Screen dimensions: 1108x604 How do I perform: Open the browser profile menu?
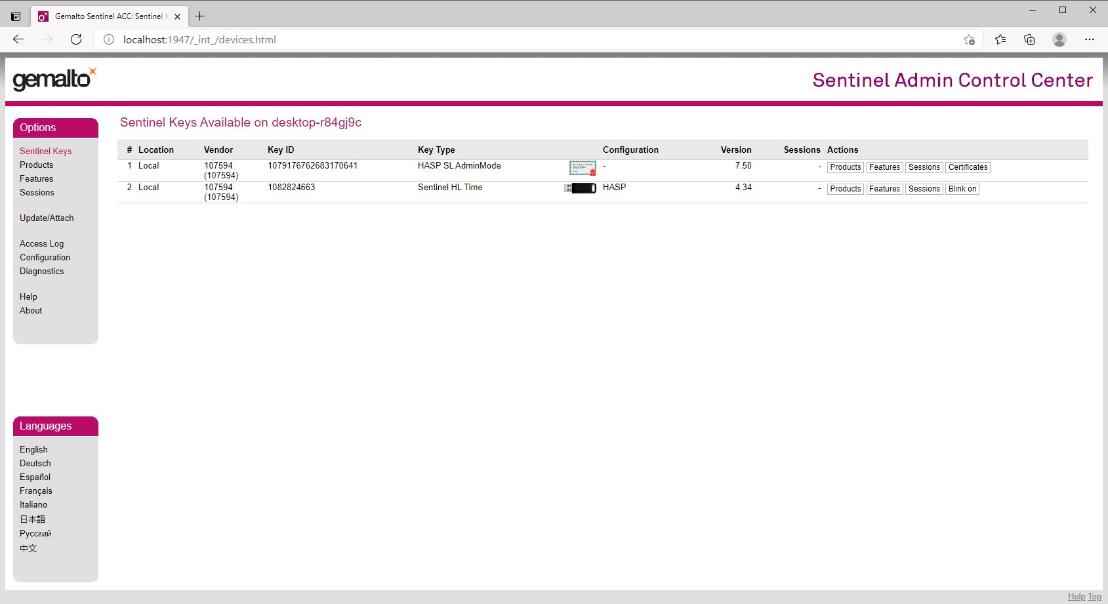(x=1059, y=39)
